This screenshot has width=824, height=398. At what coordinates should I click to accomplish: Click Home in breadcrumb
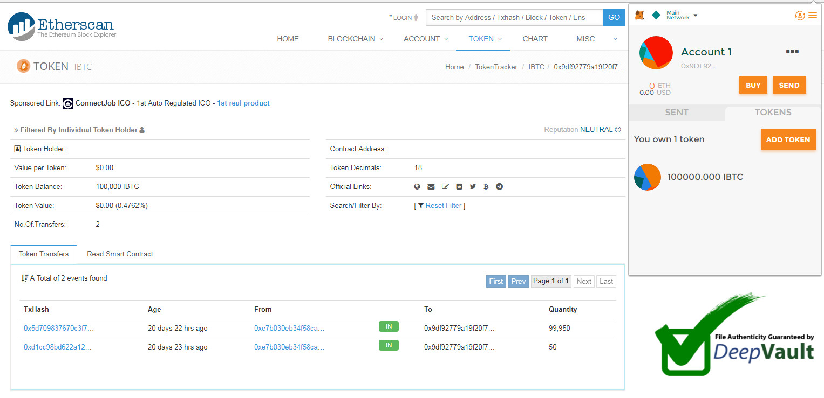point(454,67)
